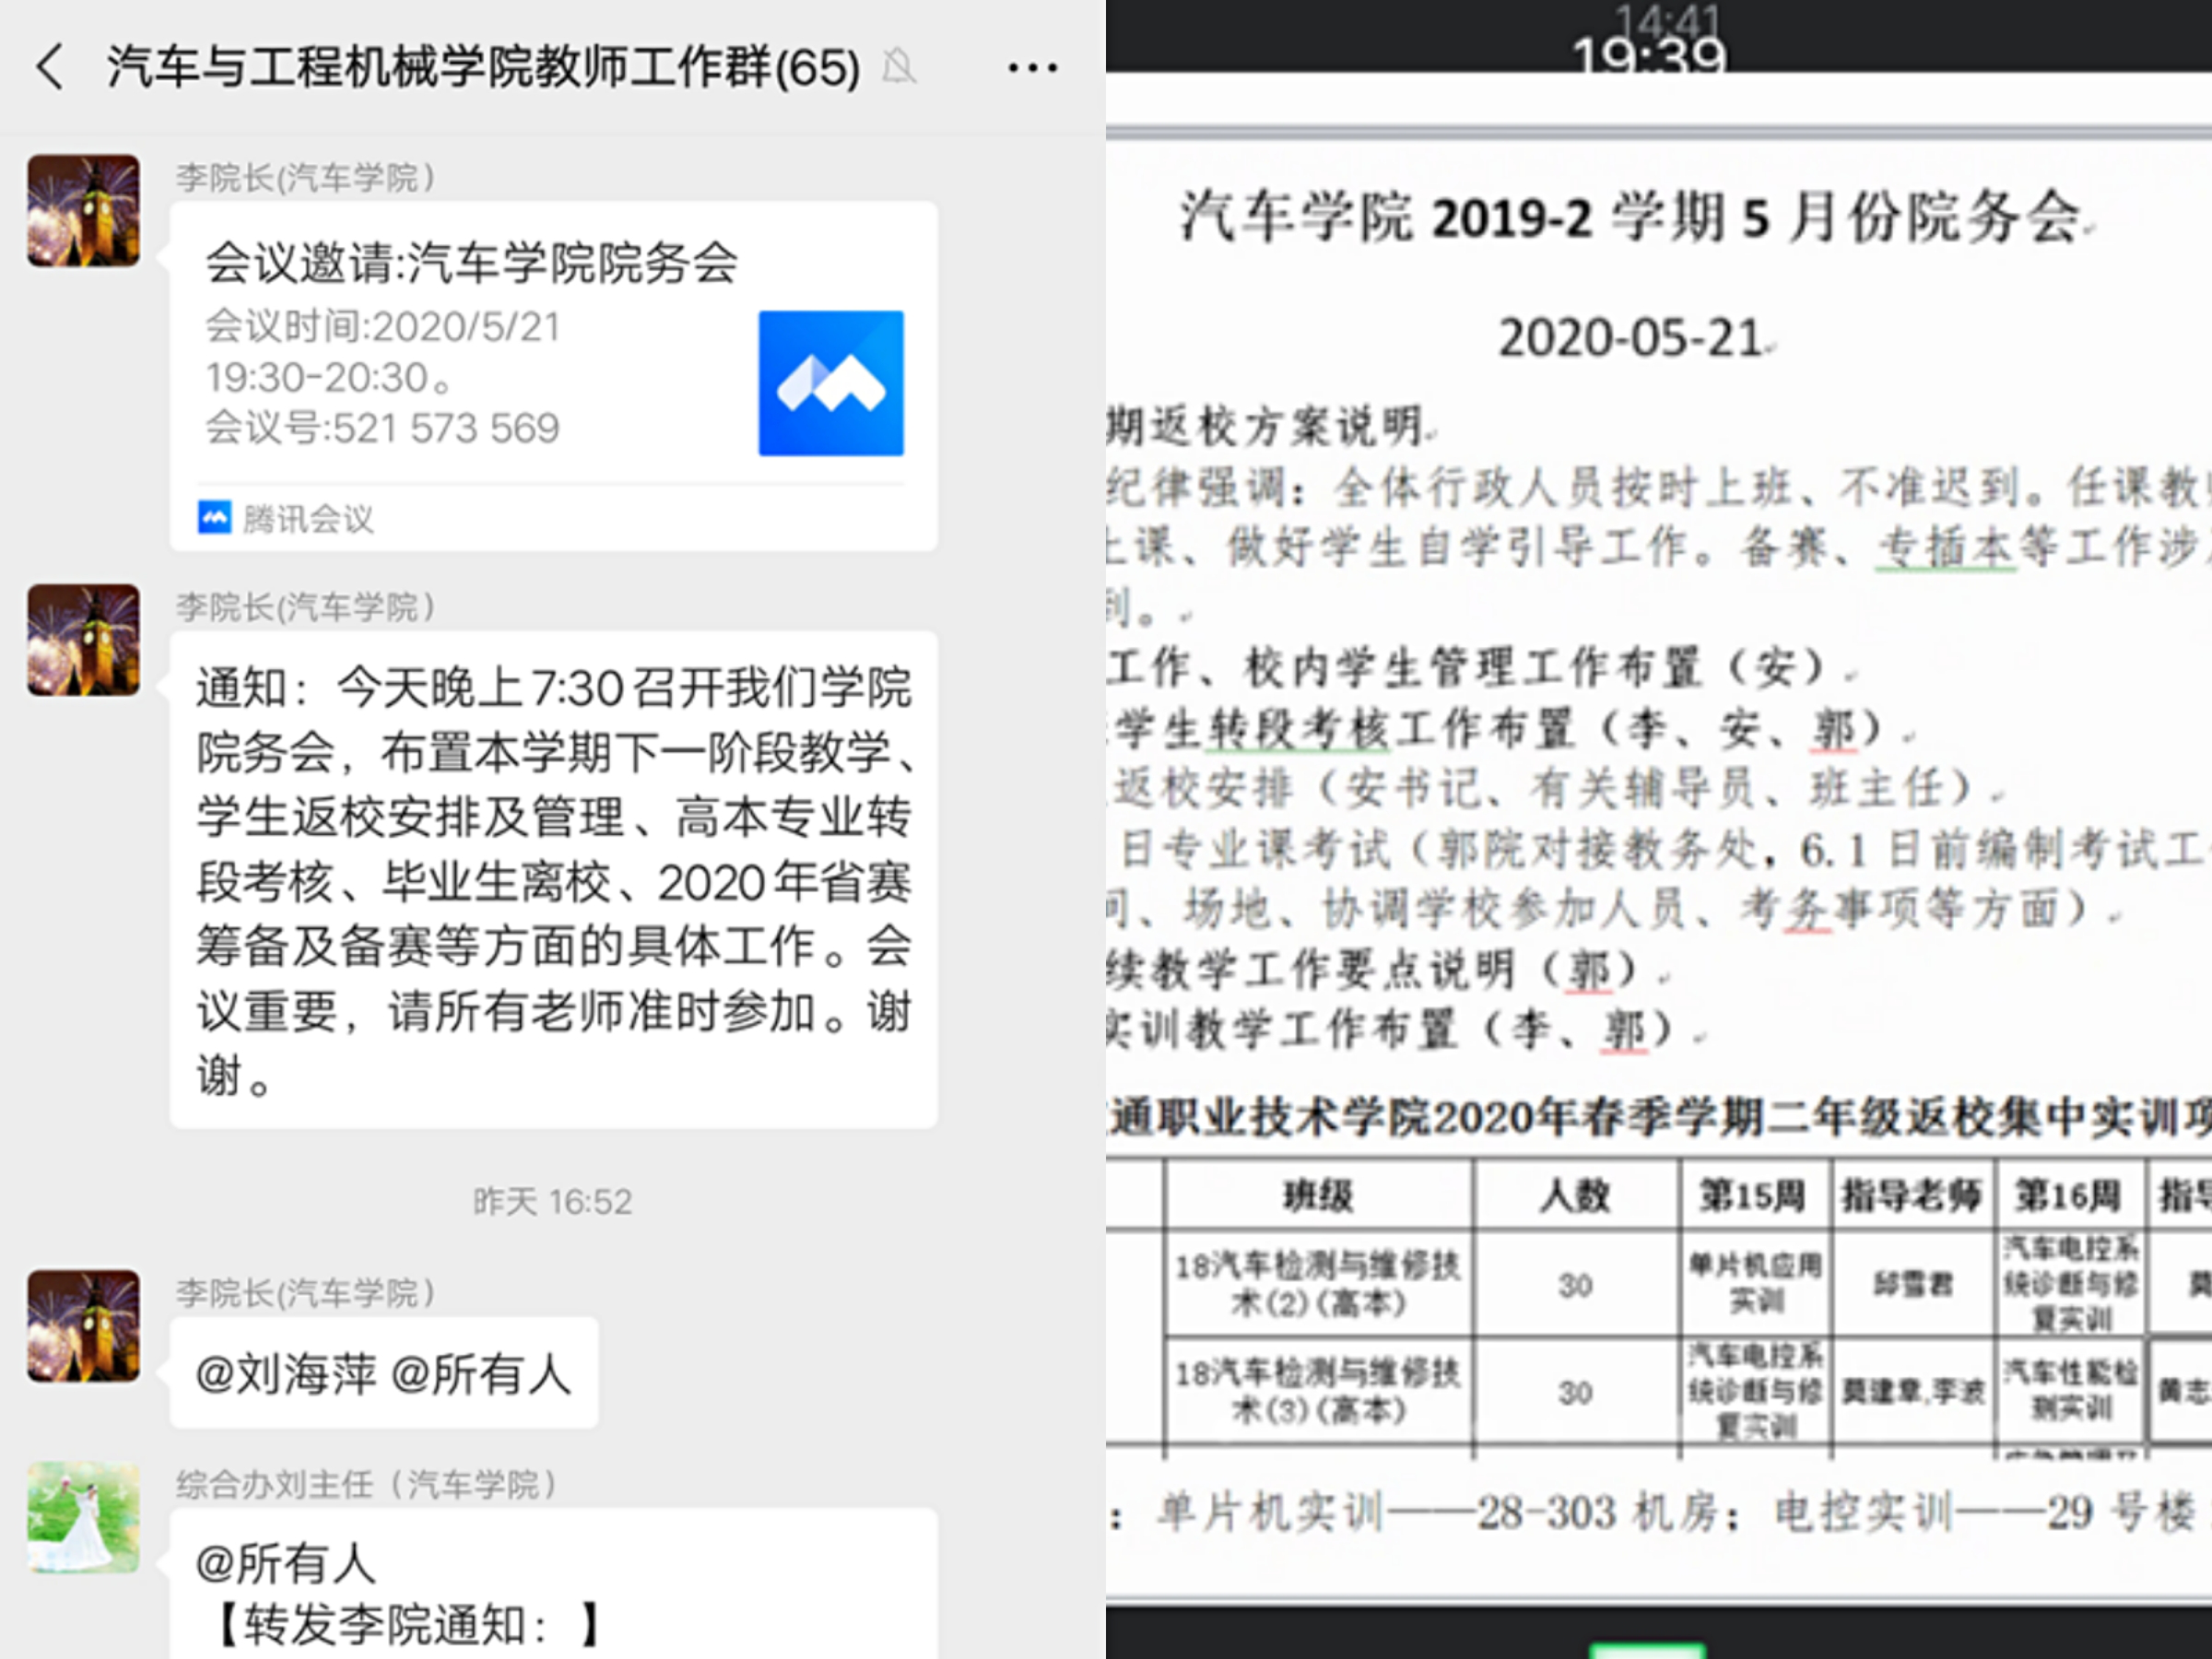Image resolution: width=2212 pixels, height=1659 pixels.
Task: Open the blue Tencent Meeting logo thumbnail
Action: tap(830, 383)
